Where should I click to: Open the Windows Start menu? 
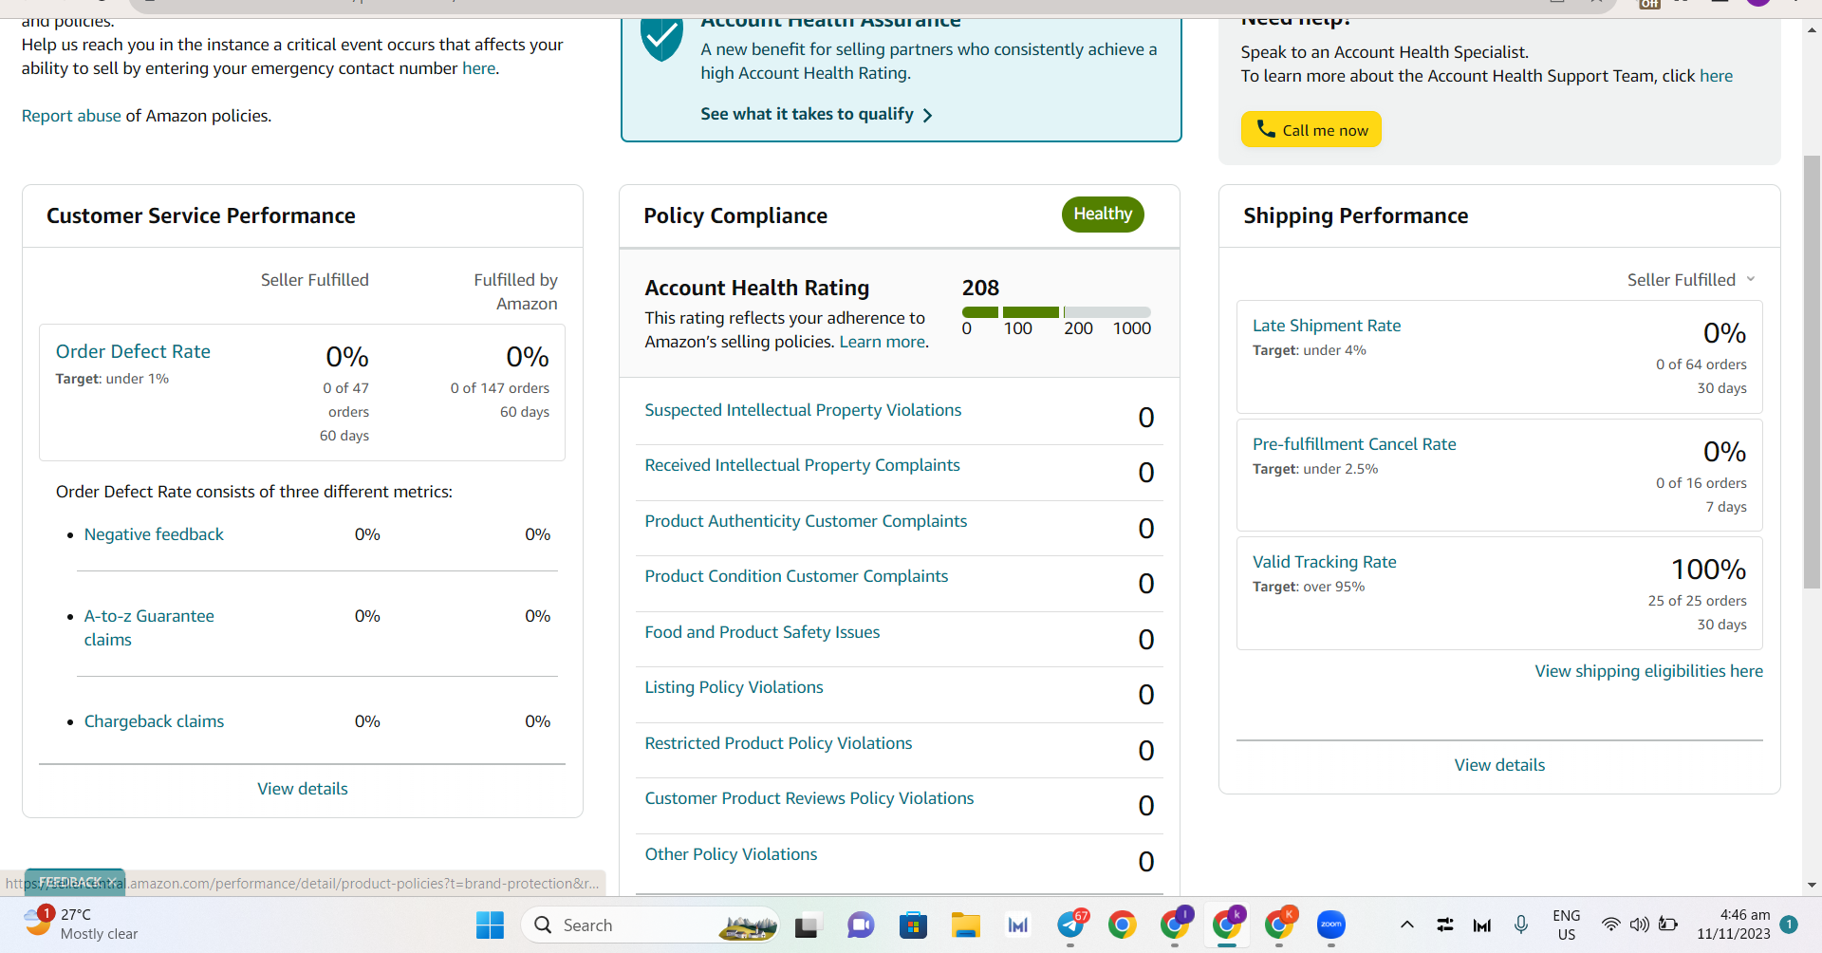coord(490,925)
